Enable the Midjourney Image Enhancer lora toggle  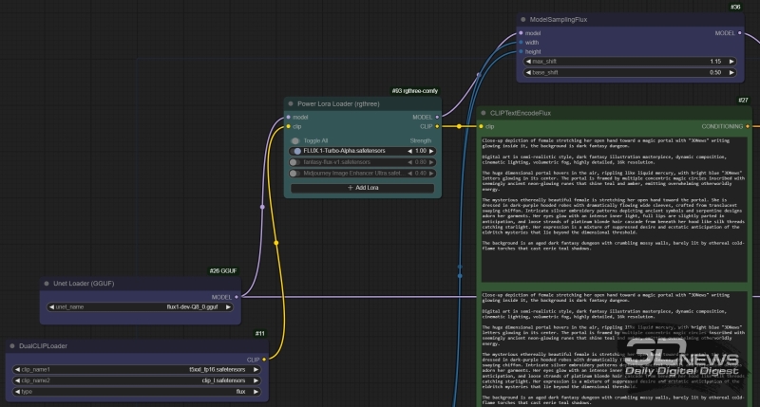pyautogui.click(x=296, y=173)
